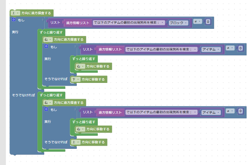Click the そうでなければ label beside 下 方向に移動する
The width and height of the screenshot is (250, 165).
click(x=56, y=79)
